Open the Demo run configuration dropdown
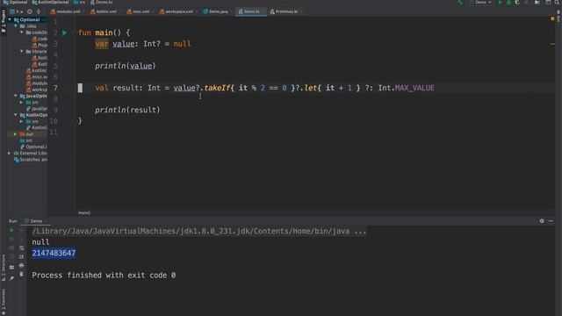Image resolution: width=562 pixels, height=316 pixels. (x=482, y=3)
